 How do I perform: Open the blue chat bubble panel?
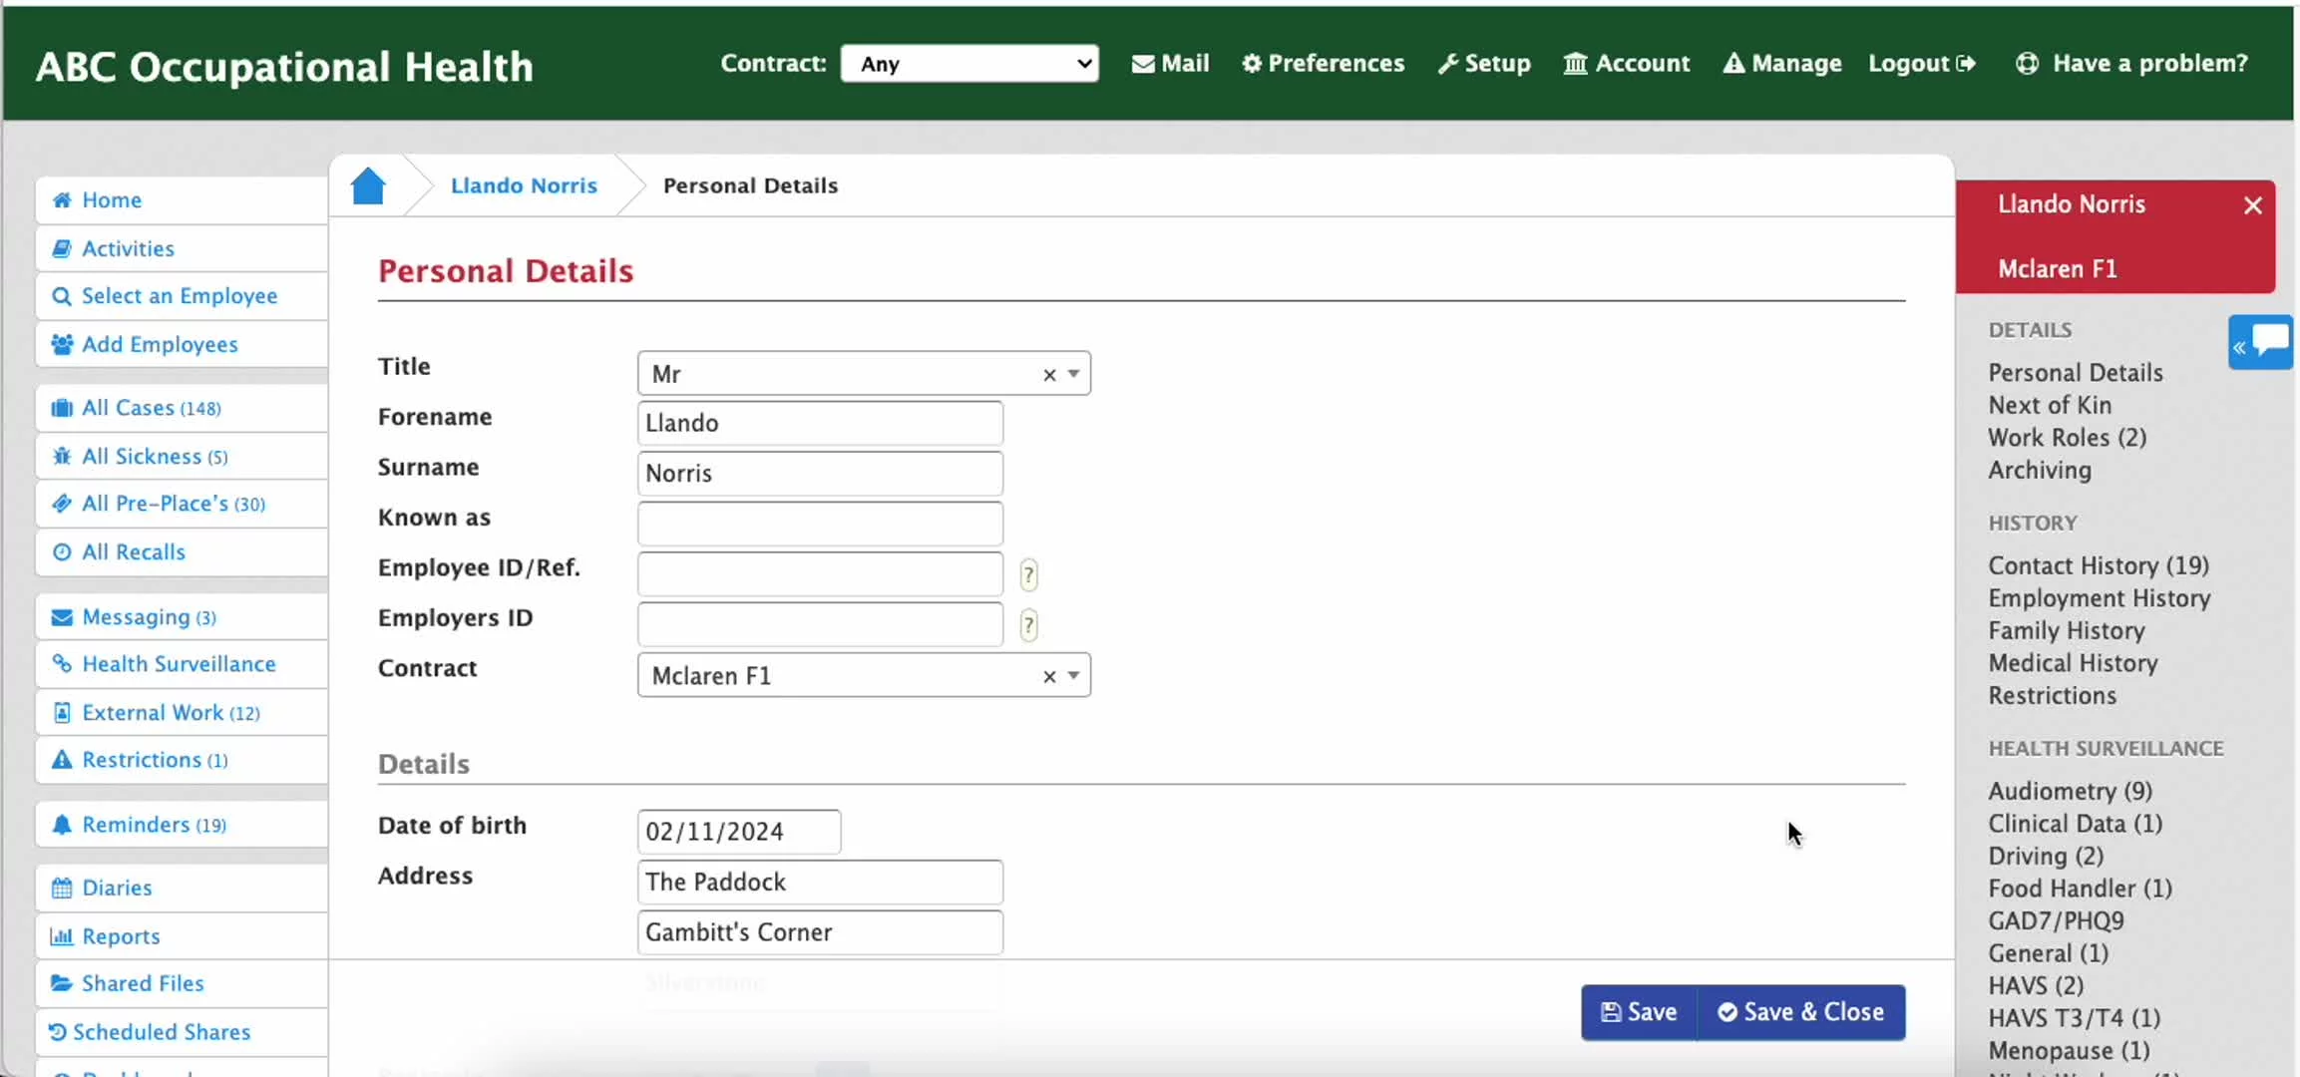pos(2262,343)
